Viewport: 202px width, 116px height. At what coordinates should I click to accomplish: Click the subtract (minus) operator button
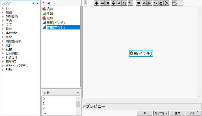[102, 3]
